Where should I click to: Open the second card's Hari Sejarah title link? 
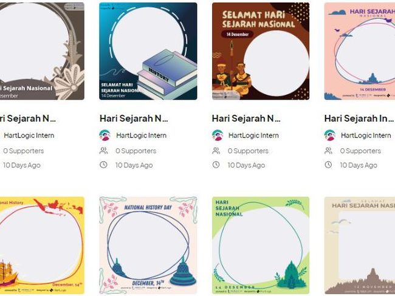tap(134, 118)
